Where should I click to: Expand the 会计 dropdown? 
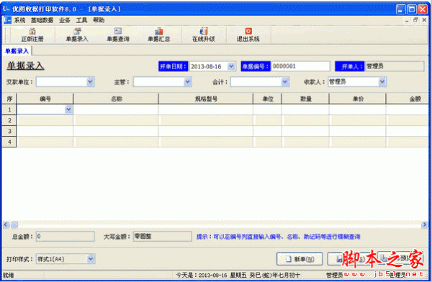click(285, 82)
